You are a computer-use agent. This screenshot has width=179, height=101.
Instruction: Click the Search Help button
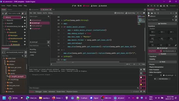pyautogui.click(x=130, y=13)
